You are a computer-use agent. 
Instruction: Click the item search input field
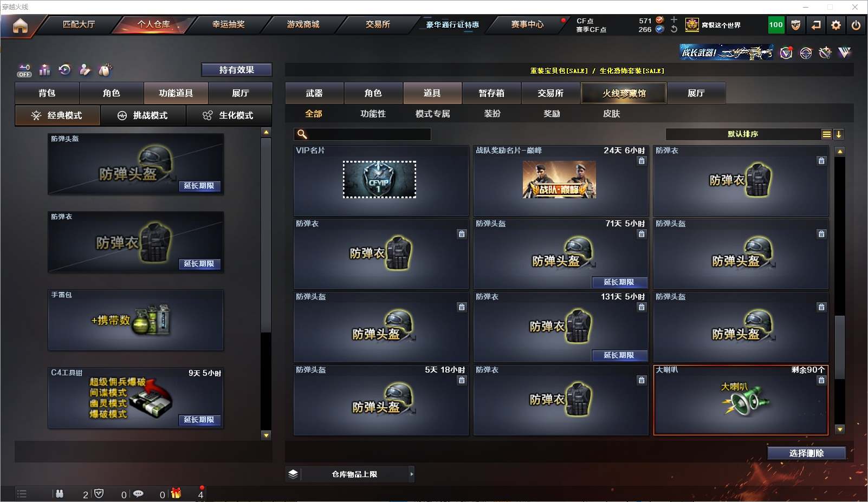click(362, 134)
